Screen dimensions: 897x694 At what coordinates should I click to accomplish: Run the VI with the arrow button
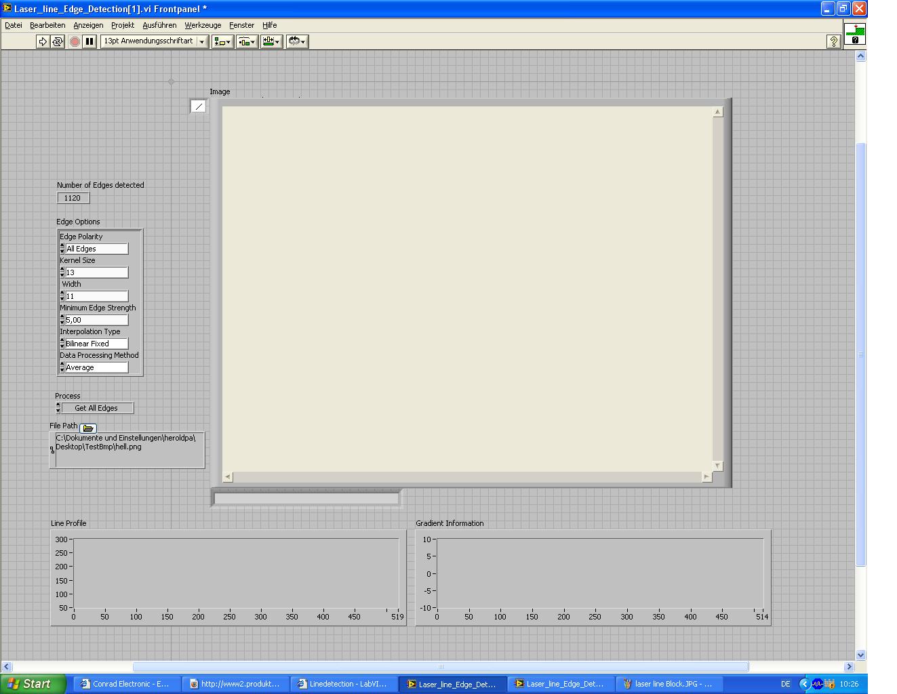(43, 41)
